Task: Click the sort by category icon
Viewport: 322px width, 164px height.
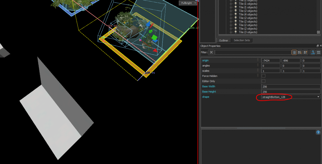Action: tap(306, 52)
